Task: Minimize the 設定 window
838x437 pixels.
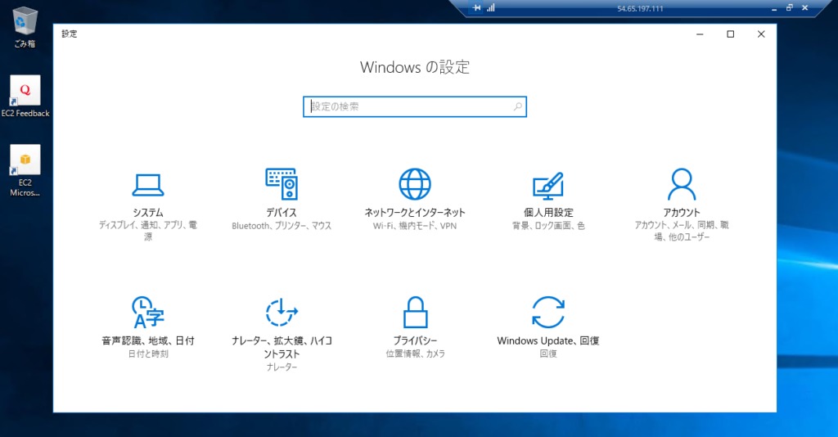Action: (x=700, y=34)
